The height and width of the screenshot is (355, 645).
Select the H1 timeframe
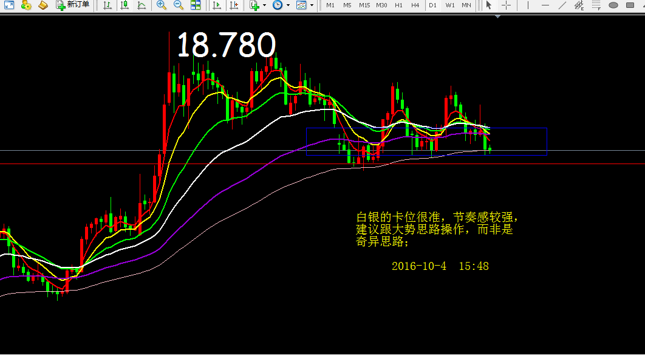click(x=398, y=5)
